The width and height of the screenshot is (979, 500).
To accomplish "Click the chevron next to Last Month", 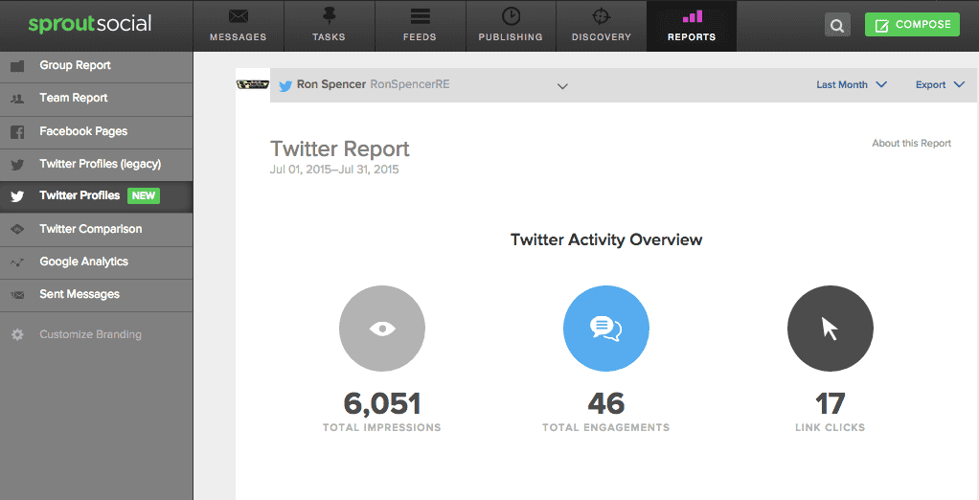I will [x=881, y=84].
